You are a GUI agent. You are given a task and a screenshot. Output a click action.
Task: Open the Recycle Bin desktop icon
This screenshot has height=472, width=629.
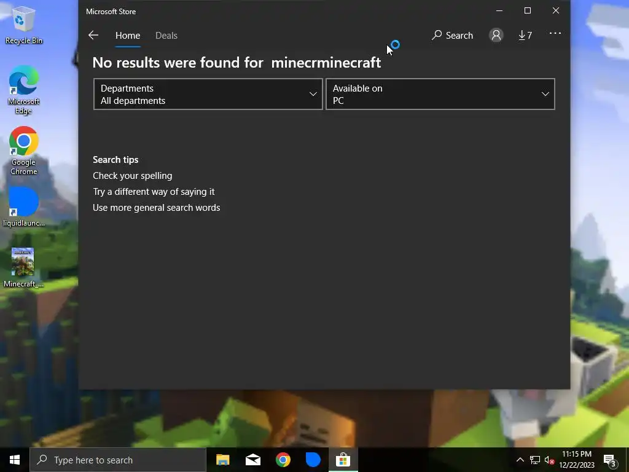point(23,25)
